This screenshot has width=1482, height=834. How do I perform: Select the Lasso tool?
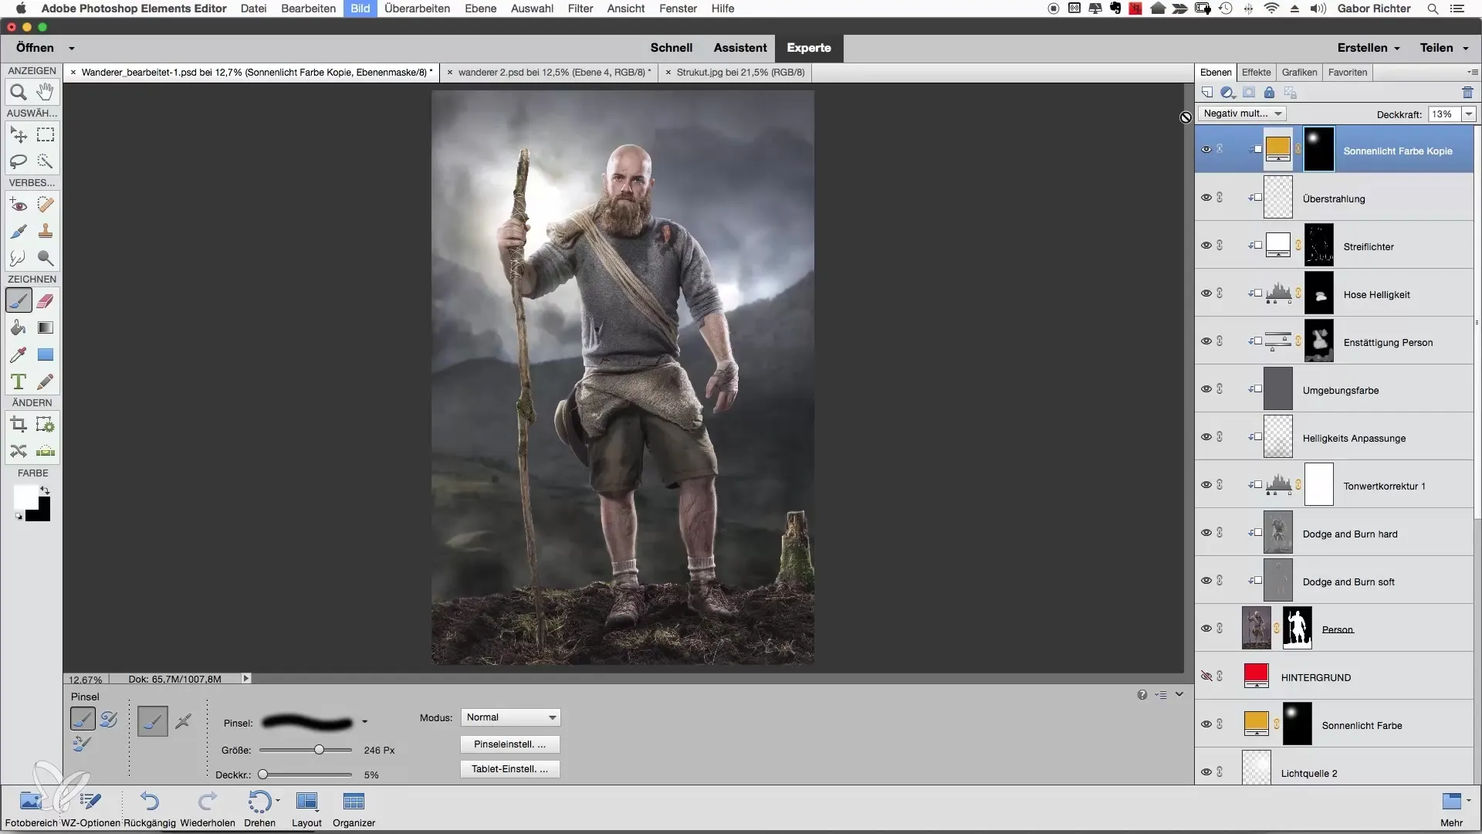coord(19,161)
